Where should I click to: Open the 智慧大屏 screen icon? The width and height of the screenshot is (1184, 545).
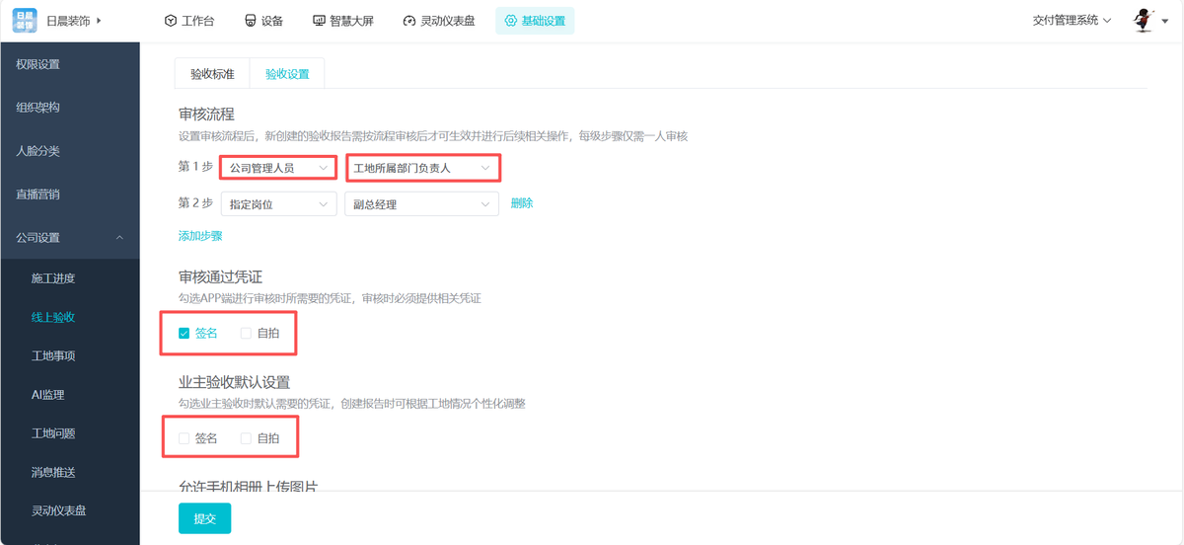(x=319, y=21)
